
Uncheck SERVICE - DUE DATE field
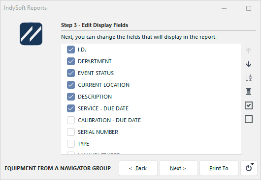click(x=71, y=108)
